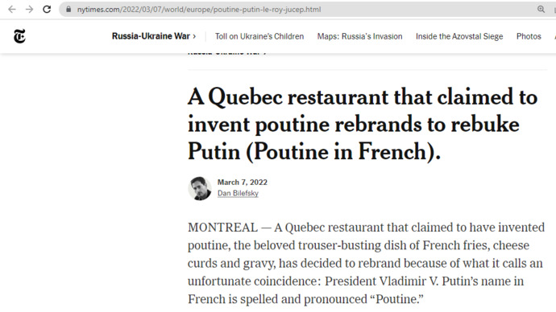Click the Russia-Ukraine War nav heading

pos(151,36)
